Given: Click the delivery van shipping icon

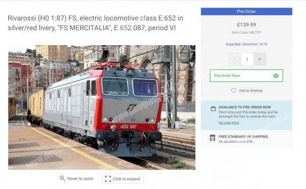Looking at the screenshot, I should pos(213,139).
